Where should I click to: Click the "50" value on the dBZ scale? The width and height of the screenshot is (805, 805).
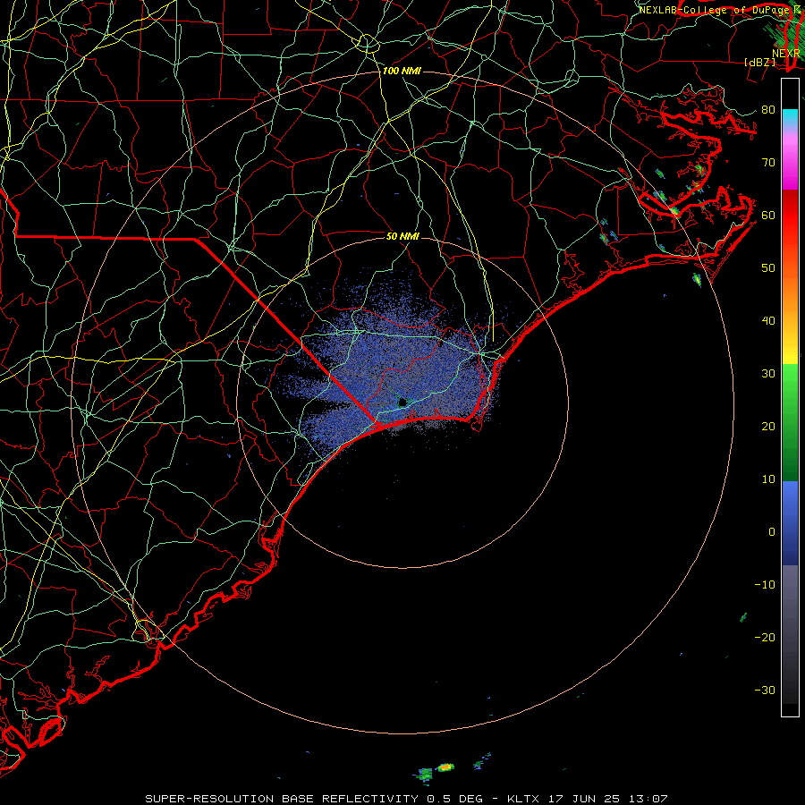pos(768,268)
